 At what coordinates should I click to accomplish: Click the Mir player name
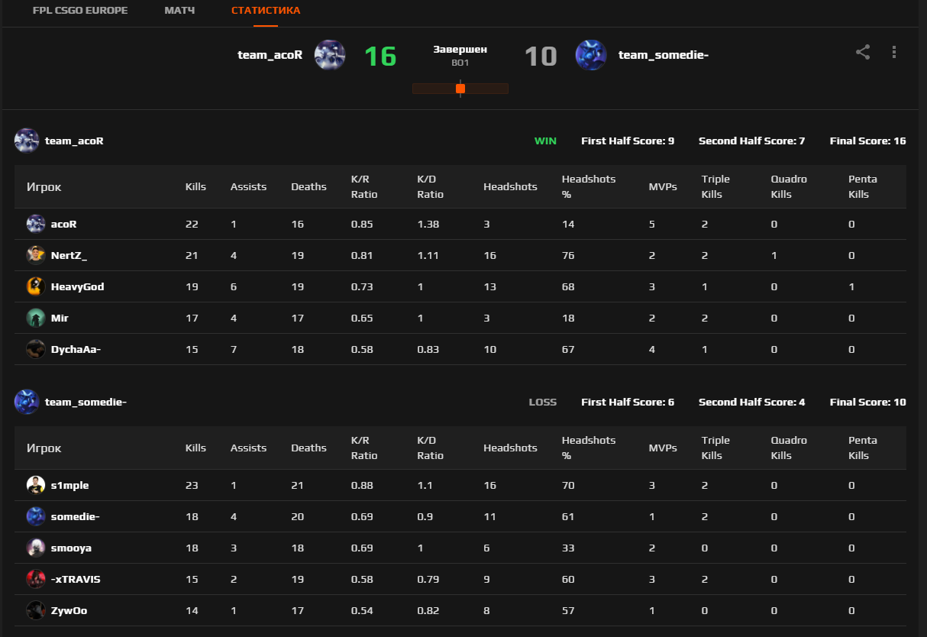pos(60,318)
